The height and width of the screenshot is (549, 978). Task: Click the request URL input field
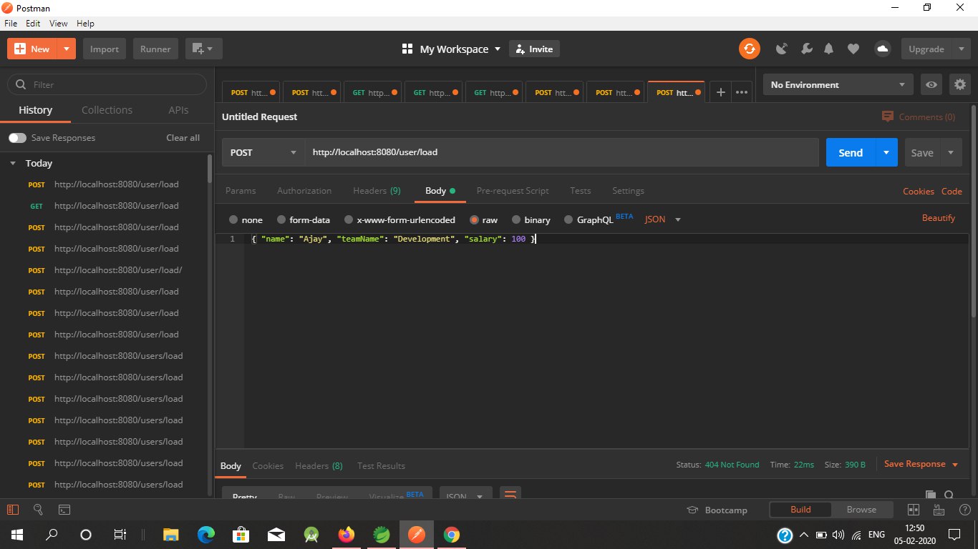(562, 152)
